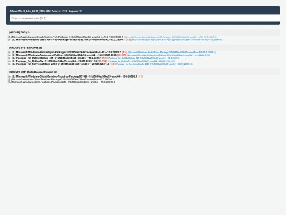Image resolution: width=286 pixels, height=215 pixels.
Task: Click the [GROUP] ORPHANS (Broken Owners) header
Action: (x=144, y=72)
